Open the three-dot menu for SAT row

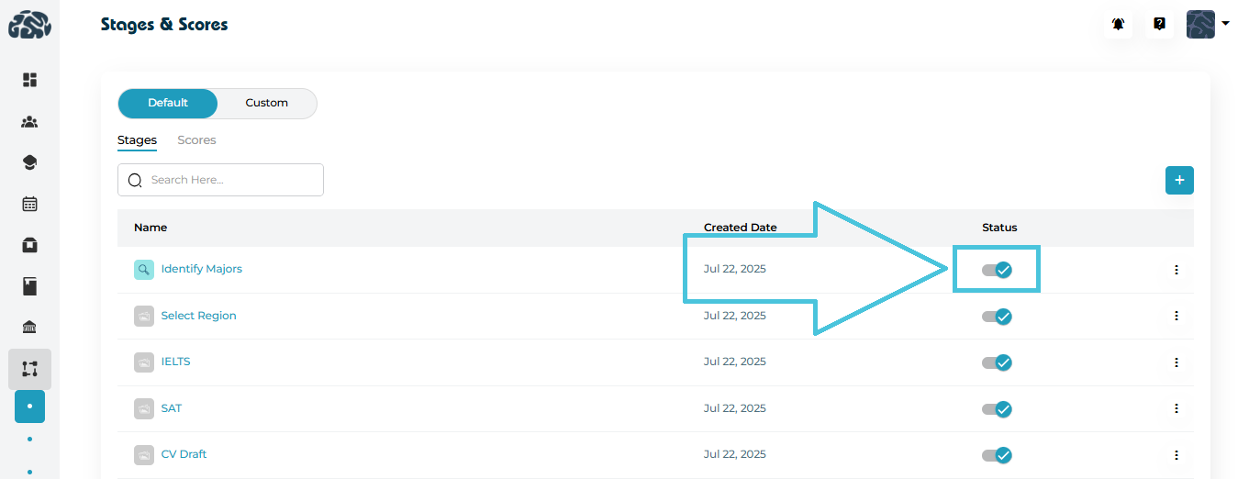click(x=1176, y=408)
